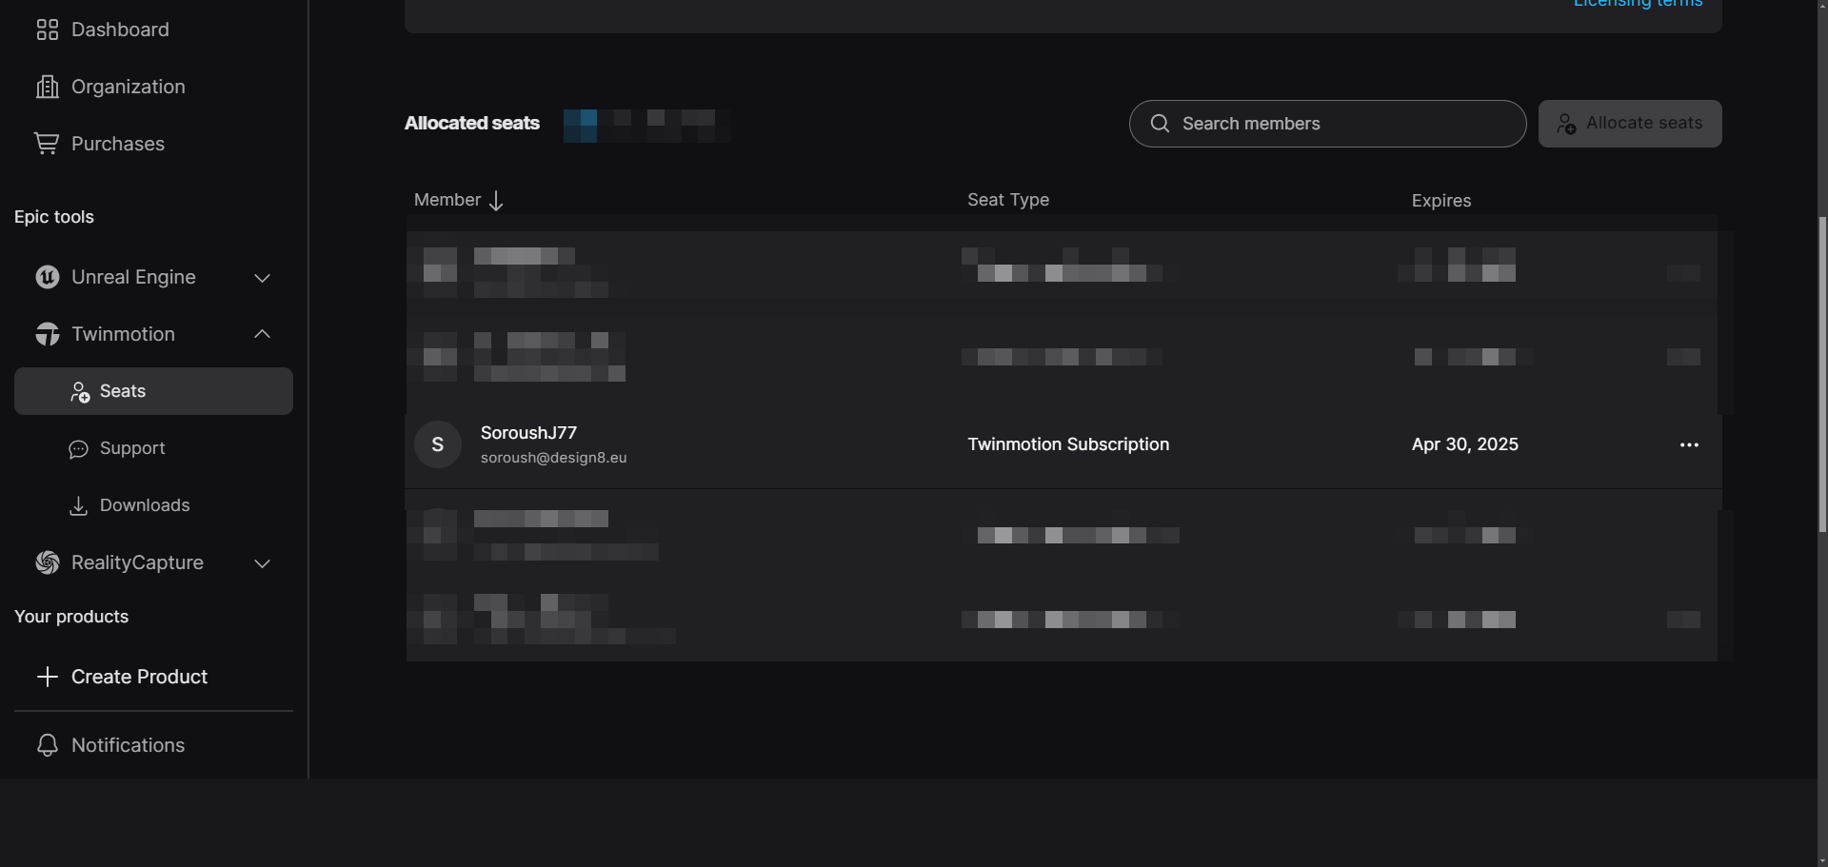Click the Downloads arrow icon

(79, 505)
